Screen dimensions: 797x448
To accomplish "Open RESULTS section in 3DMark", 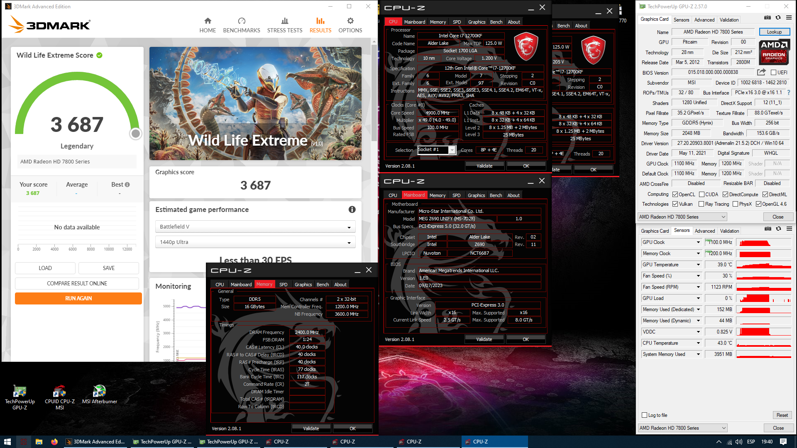I will pyautogui.click(x=320, y=25).
